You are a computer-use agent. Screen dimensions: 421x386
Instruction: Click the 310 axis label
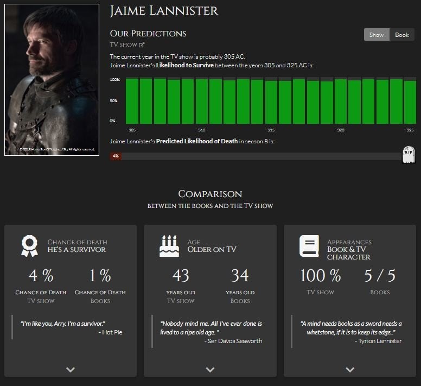tap(202, 130)
